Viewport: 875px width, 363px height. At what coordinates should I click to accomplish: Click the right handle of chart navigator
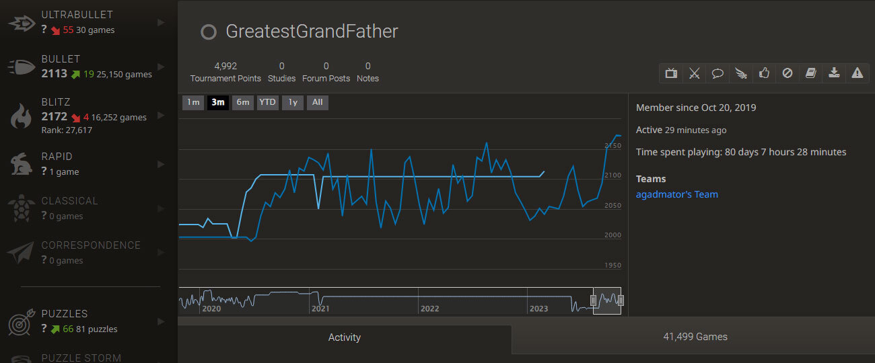(x=621, y=300)
